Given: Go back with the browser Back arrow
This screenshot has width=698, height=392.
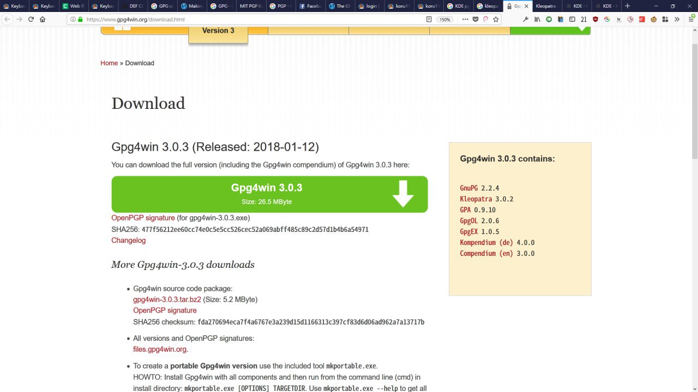Looking at the screenshot, I should (x=7, y=19).
